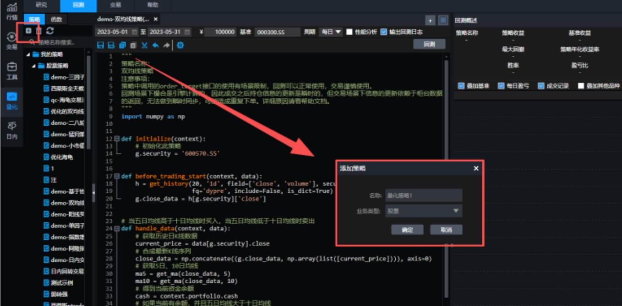
Task: Refresh the strategy list
Action: point(50,31)
